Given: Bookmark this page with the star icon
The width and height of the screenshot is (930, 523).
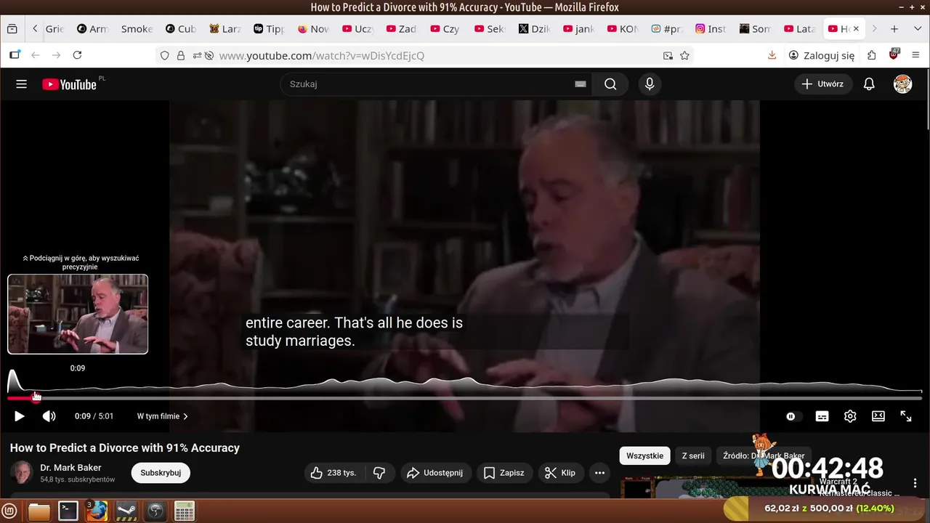Looking at the screenshot, I should tap(684, 55).
